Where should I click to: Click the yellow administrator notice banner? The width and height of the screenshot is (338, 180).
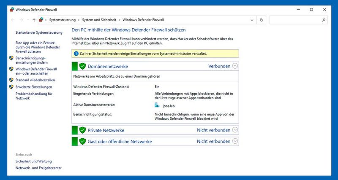155,54
